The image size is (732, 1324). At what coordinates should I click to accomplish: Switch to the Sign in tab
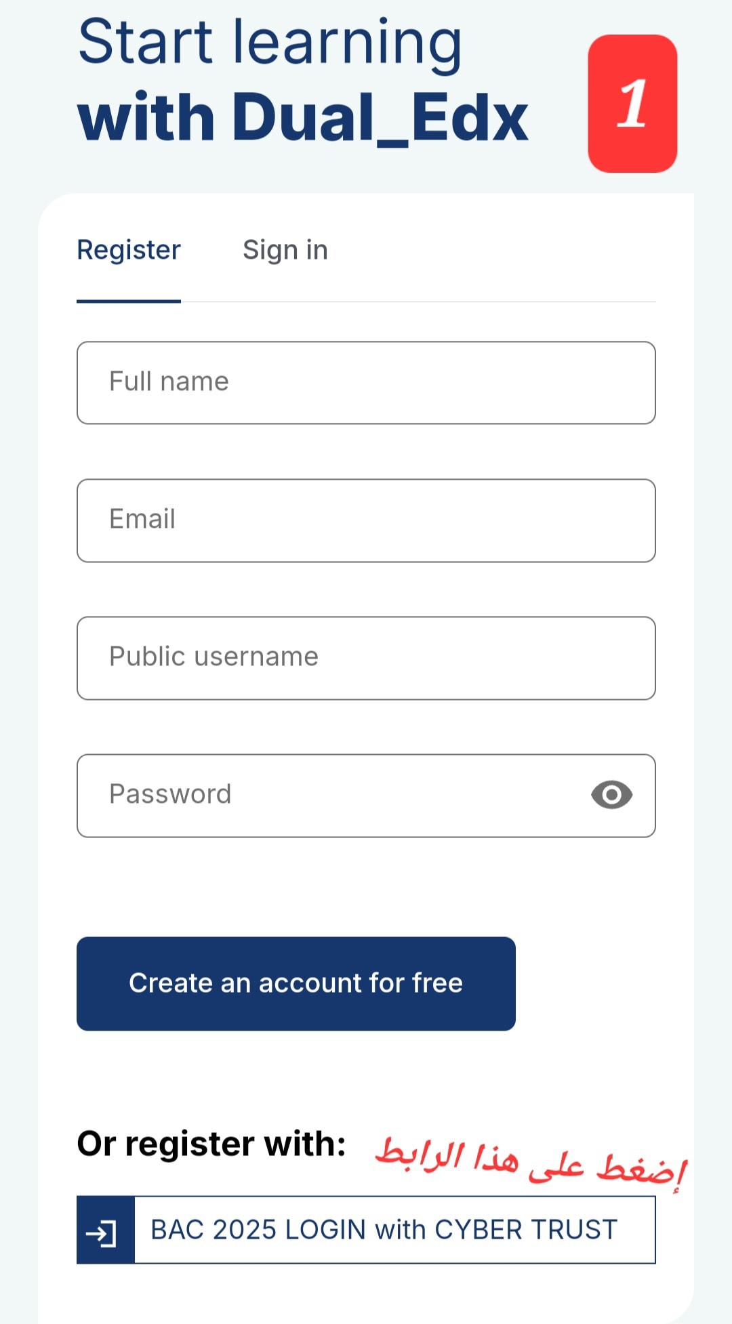pos(285,251)
